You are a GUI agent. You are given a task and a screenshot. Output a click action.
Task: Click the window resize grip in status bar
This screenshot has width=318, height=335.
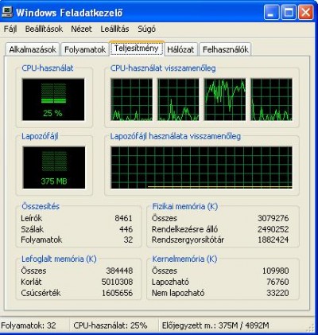[311, 328]
